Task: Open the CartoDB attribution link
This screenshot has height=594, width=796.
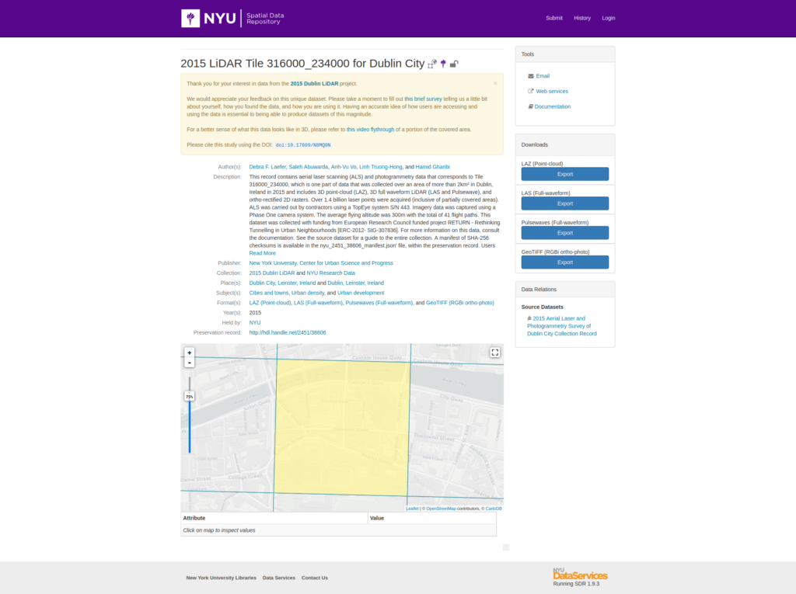Action: (x=494, y=509)
